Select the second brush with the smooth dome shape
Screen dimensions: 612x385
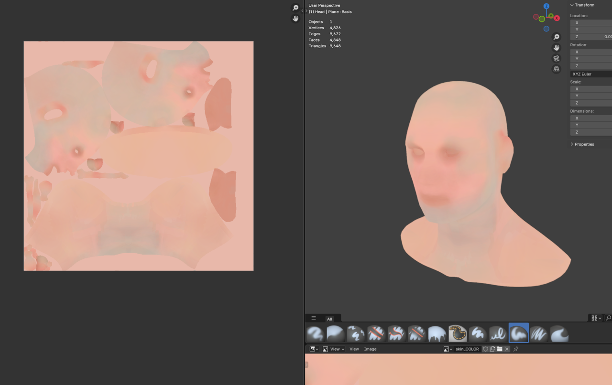(335, 333)
